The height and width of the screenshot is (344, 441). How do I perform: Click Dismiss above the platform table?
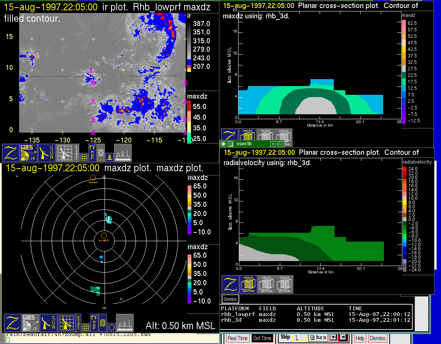[x=230, y=299]
